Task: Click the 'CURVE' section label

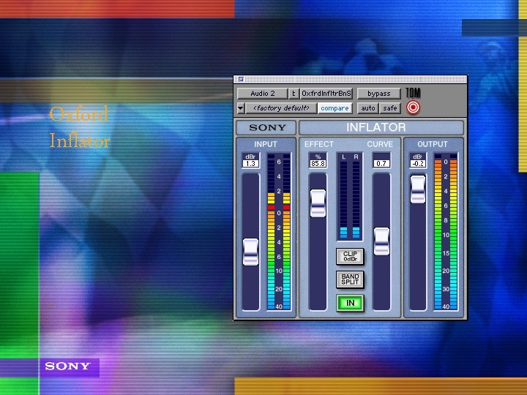Action: click(x=380, y=144)
